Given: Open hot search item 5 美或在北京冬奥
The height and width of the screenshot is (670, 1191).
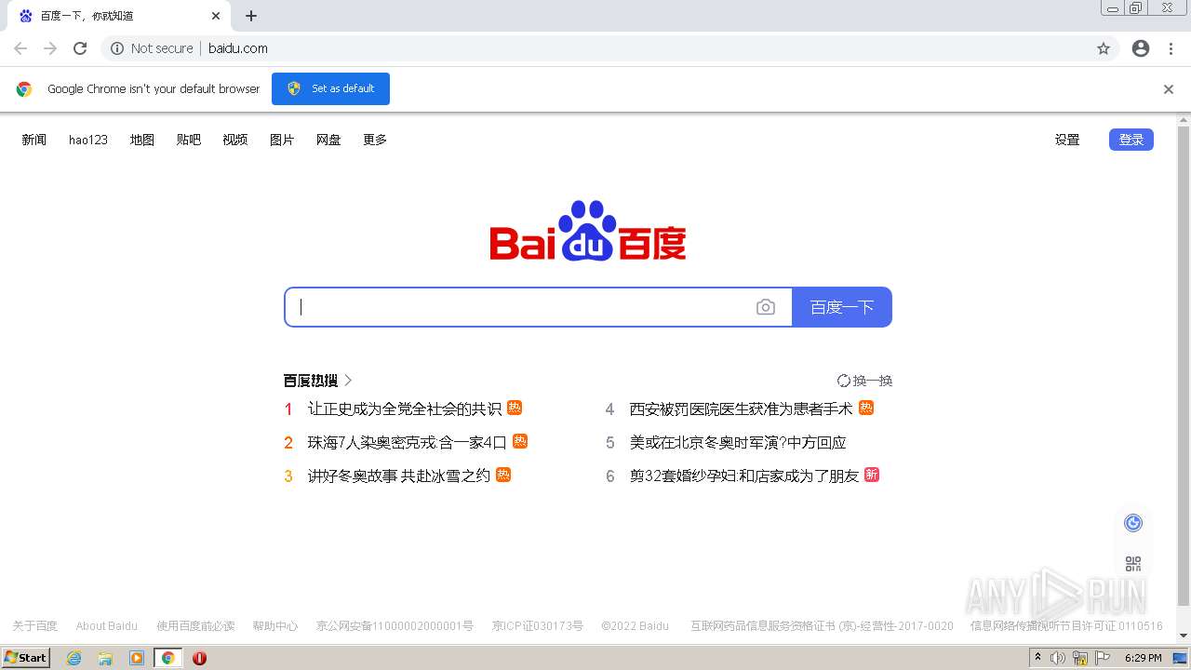Looking at the screenshot, I should [x=738, y=442].
